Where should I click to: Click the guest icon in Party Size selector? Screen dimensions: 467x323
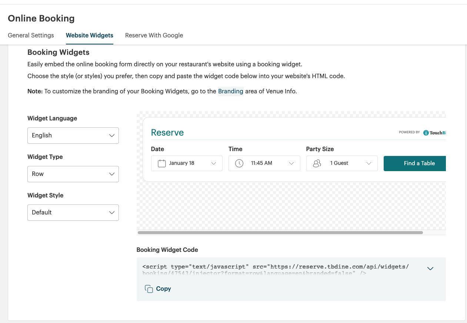pyautogui.click(x=317, y=163)
